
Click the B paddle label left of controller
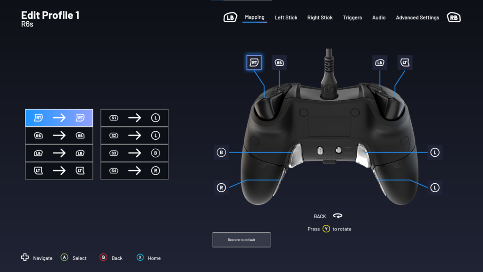pyautogui.click(x=221, y=153)
